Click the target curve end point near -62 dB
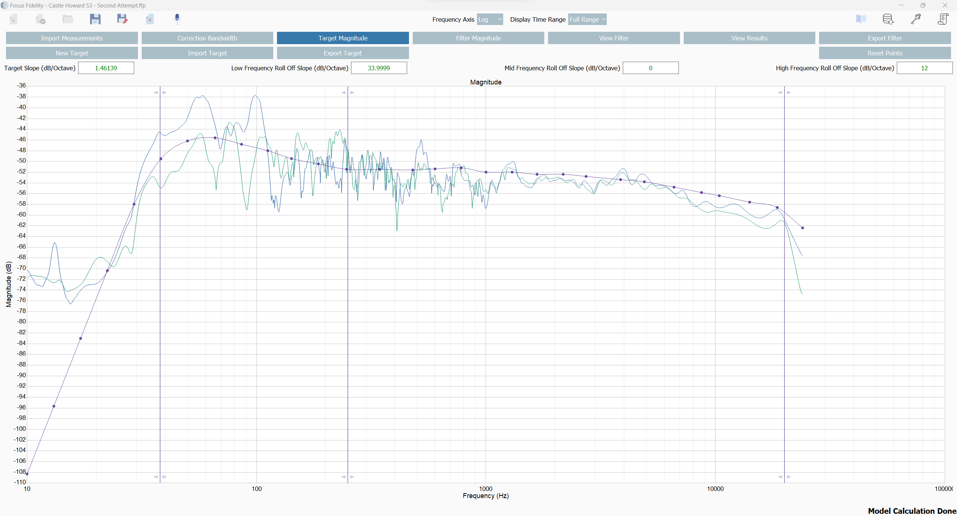 803,228
